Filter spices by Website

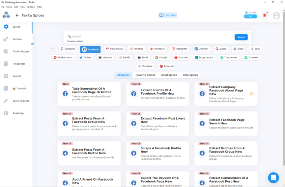point(137,49)
